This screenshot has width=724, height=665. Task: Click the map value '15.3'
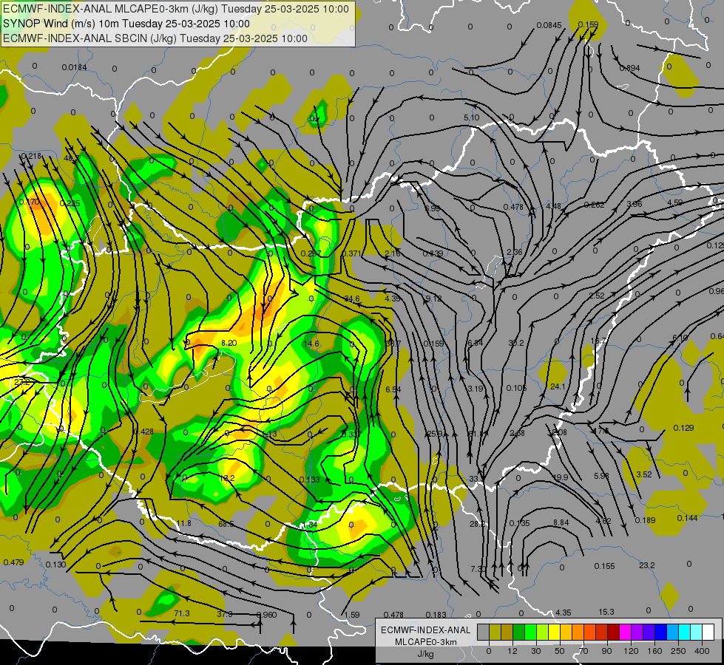point(606,613)
